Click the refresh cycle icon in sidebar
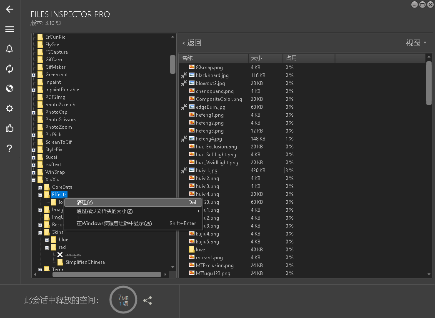The height and width of the screenshot is (318, 435). point(10,68)
